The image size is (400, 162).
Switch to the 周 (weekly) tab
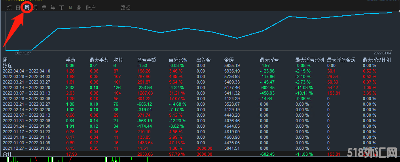(27, 7)
